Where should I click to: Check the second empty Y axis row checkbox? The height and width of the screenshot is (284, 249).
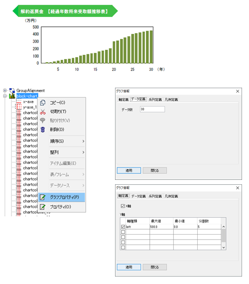coord(123,237)
